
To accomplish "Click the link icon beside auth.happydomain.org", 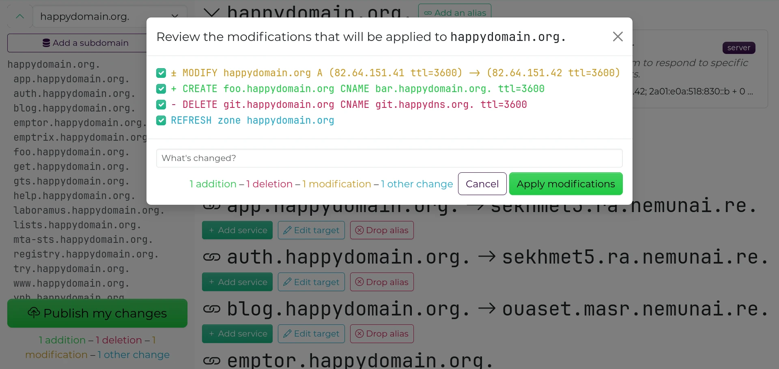I will pyautogui.click(x=211, y=257).
